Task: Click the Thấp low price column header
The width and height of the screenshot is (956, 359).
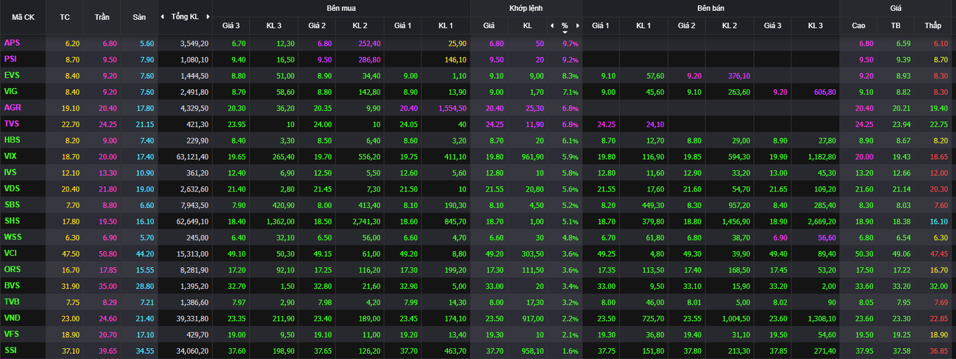Action: pos(933,26)
